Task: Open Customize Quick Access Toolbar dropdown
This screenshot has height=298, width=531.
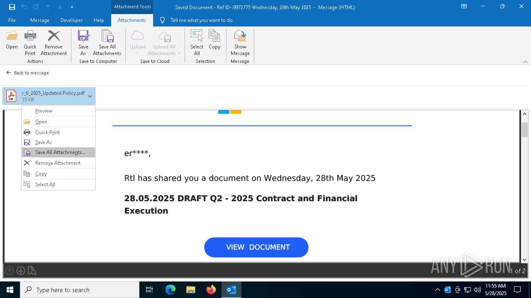Action: tap(72, 7)
